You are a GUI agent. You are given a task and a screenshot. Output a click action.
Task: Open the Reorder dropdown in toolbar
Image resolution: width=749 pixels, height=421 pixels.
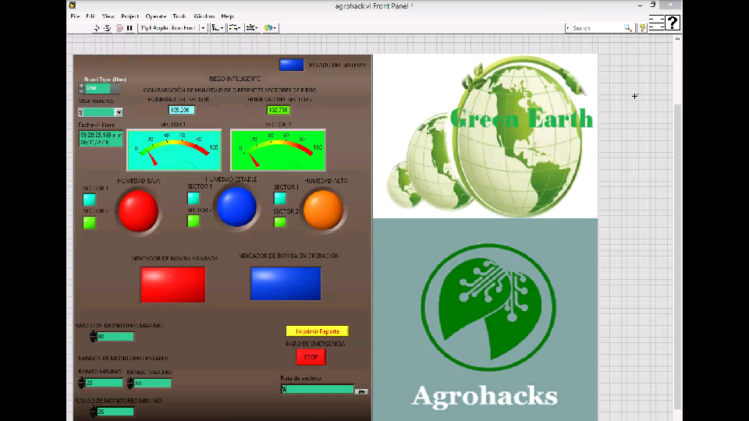click(271, 28)
